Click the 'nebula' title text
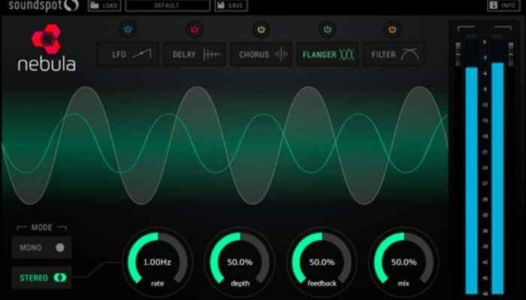Screen dimensions: 526x300 tap(47, 64)
